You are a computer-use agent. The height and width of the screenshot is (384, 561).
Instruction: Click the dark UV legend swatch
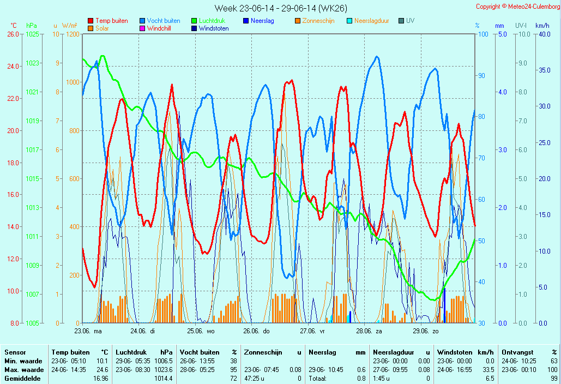[401, 21]
